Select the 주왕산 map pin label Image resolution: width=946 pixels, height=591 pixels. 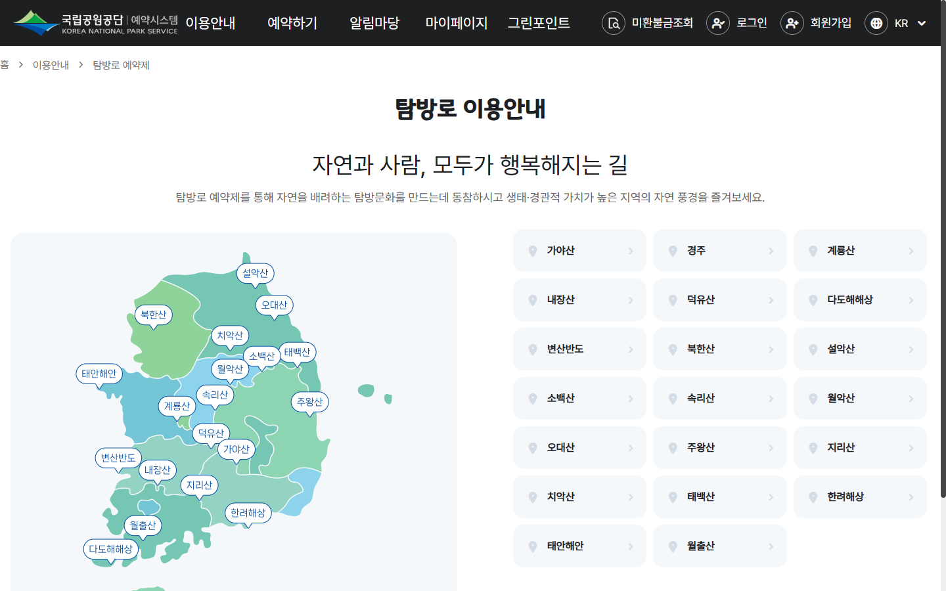click(309, 402)
